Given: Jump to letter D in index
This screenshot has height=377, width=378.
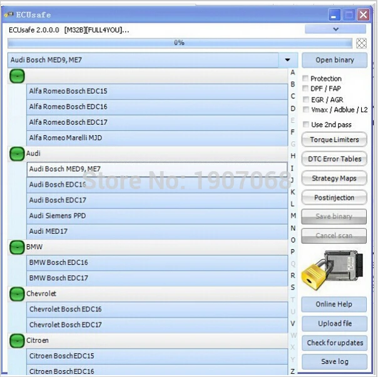Looking at the screenshot, I should pos(293,109).
